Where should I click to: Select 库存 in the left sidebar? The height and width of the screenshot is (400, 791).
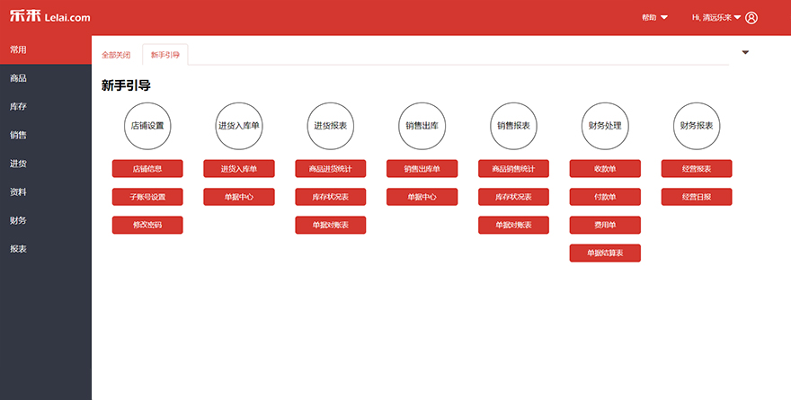[x=18, y=107]
